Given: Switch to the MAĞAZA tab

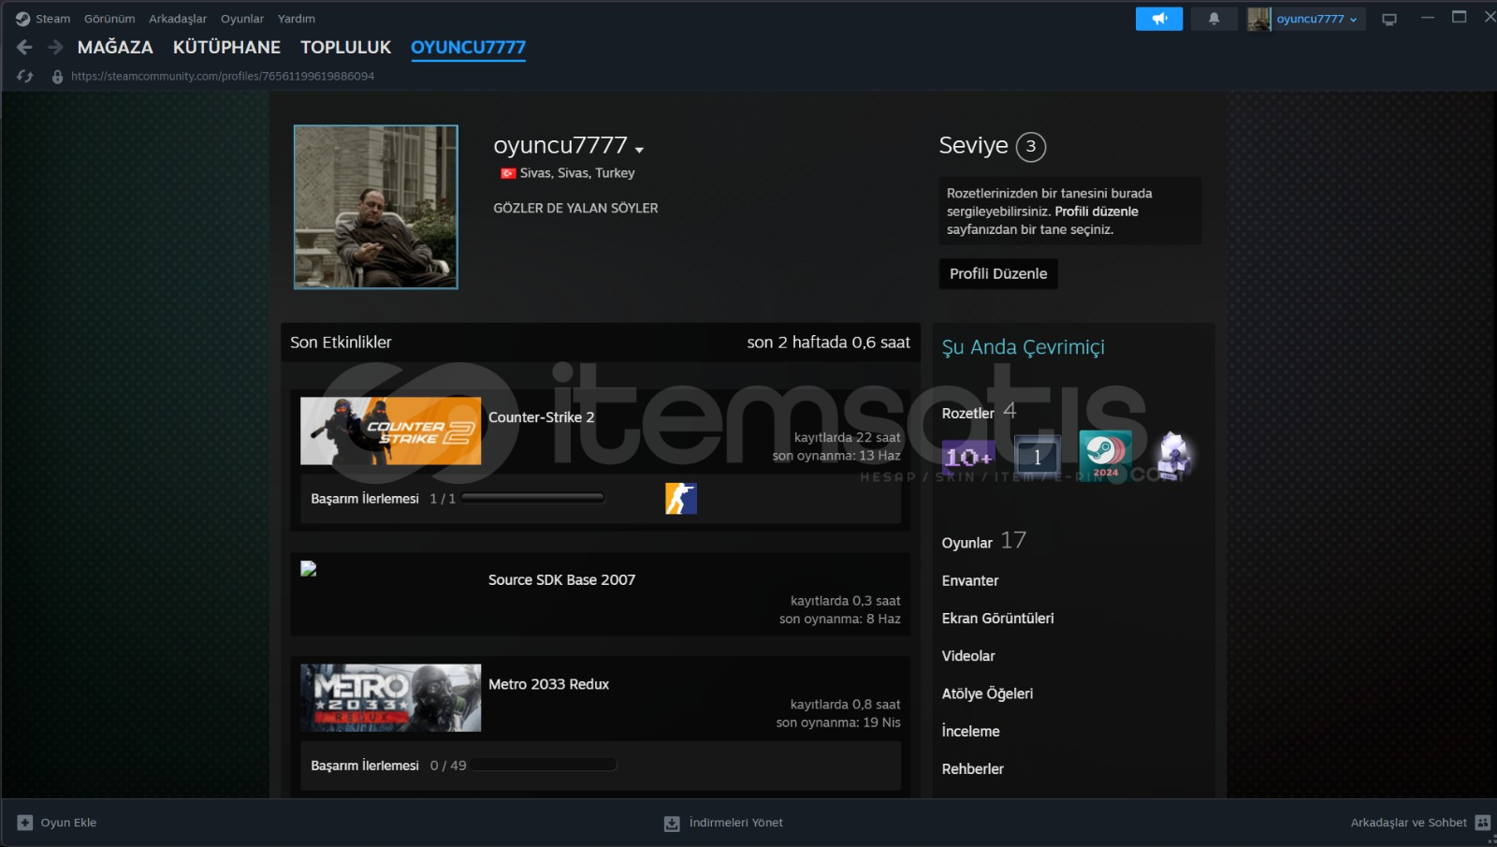Looking at the screenshot, I should click(115, 47).
